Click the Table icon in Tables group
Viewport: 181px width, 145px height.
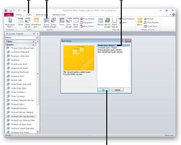(21, 22)
